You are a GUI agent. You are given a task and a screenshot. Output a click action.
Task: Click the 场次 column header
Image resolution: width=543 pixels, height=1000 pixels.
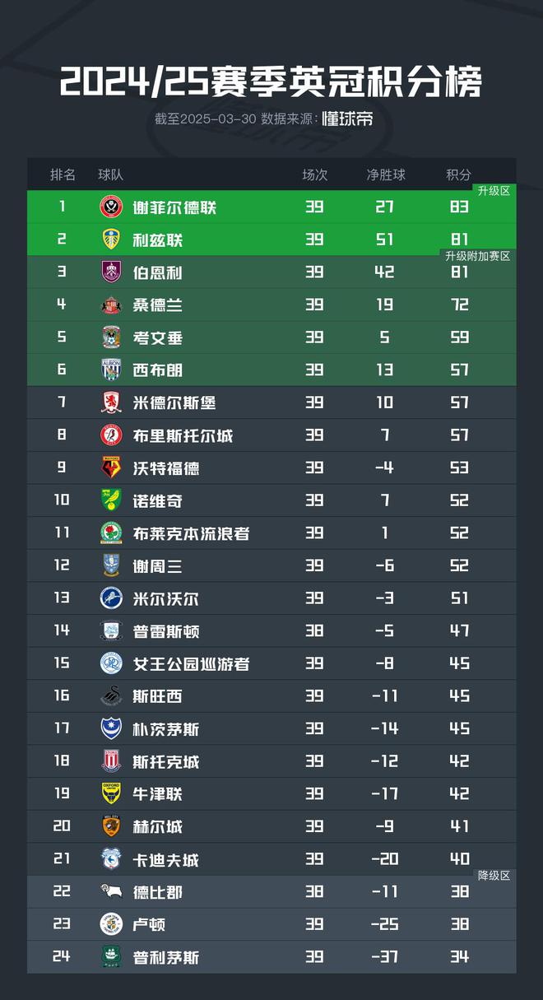click(x=314, y=174)
